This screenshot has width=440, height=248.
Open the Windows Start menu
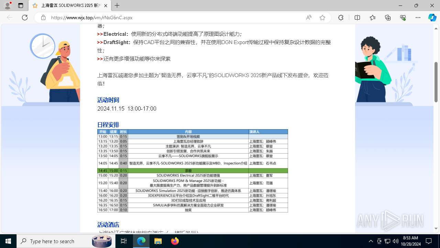pyautogui.click(x=8, y=241)
